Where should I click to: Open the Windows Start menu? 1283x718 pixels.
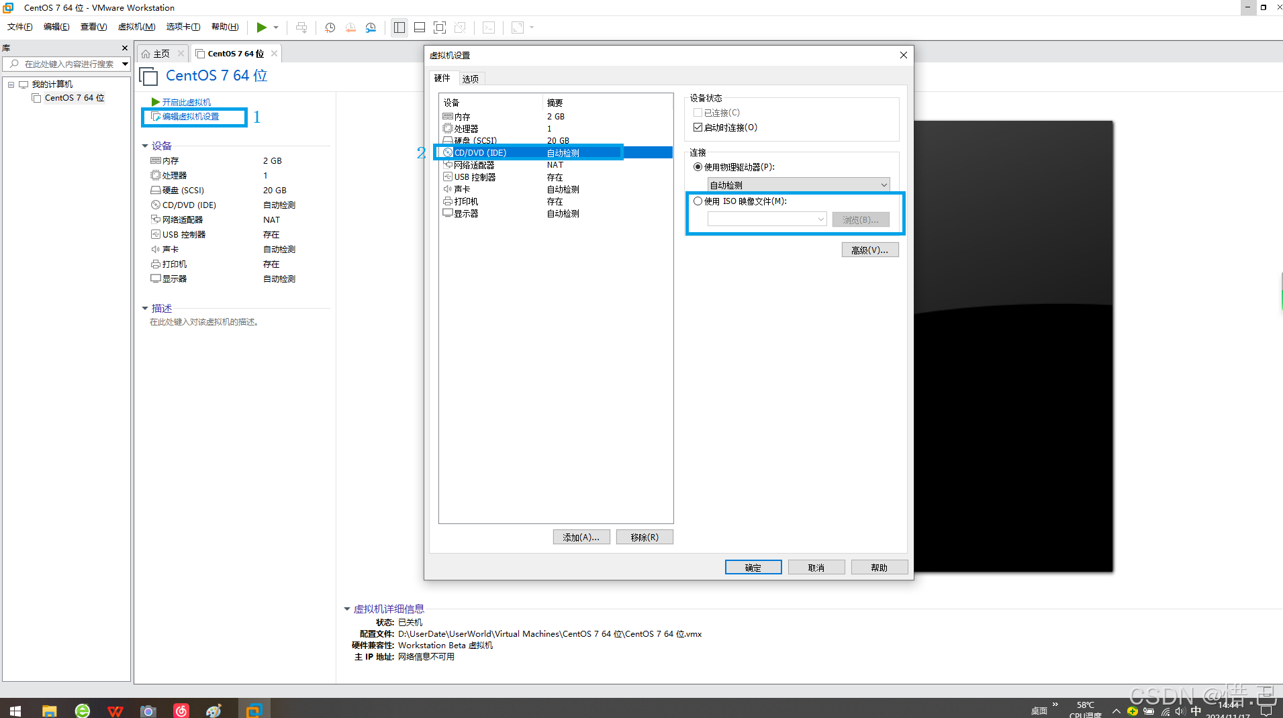[x=15, y=710]
